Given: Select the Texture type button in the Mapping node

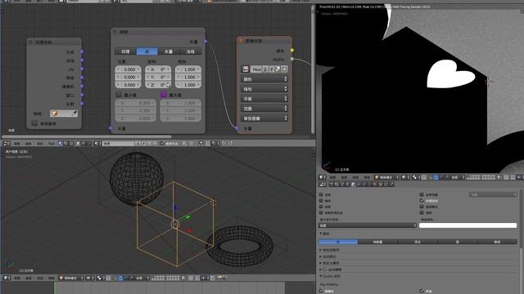Looking at the screenshot, I should point(125,51).
